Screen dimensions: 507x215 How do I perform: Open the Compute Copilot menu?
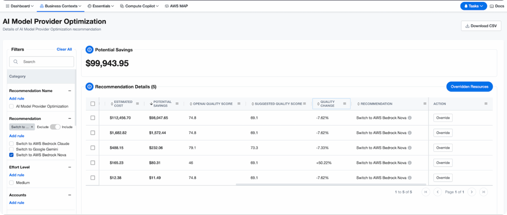[139, 6]
